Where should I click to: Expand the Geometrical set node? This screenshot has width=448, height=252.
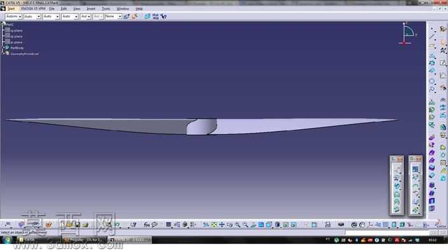3,53
